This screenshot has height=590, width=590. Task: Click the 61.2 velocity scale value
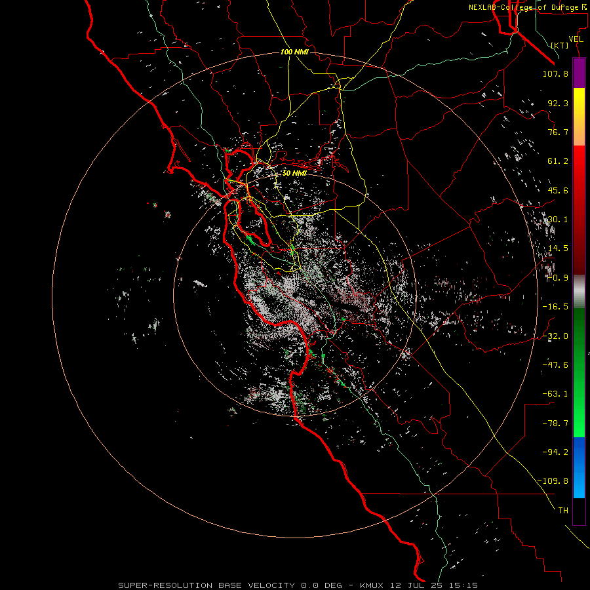pyautogui.click(x=558, y=161)
